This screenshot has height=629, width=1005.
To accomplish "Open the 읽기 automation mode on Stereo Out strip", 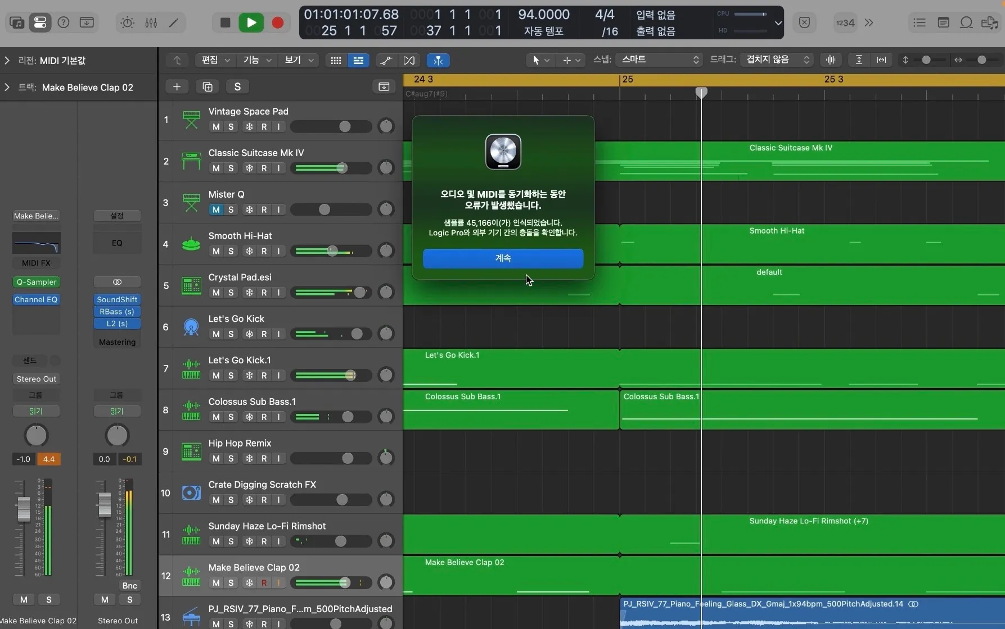I will tap(117, 411).
